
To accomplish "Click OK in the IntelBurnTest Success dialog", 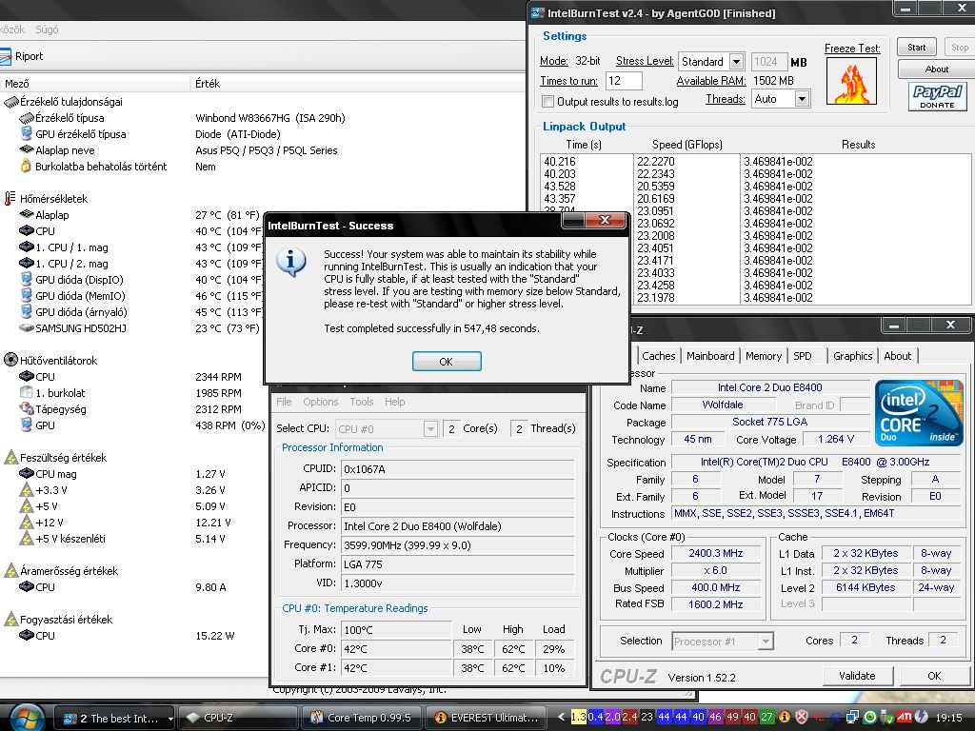I will (447, 361).
